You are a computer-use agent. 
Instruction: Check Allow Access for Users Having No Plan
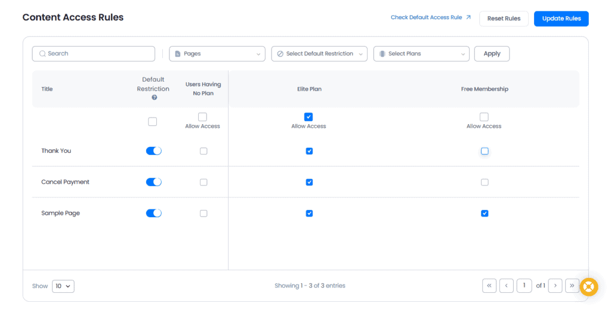click(x=203, y=116)
